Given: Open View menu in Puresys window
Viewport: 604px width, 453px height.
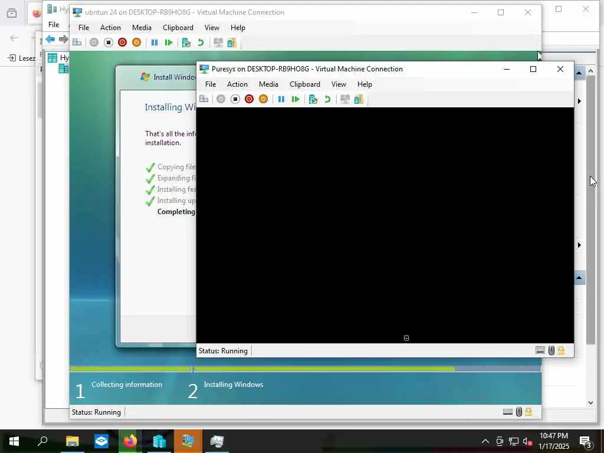Looking at the screenshot, I should [x=339, y=84].
